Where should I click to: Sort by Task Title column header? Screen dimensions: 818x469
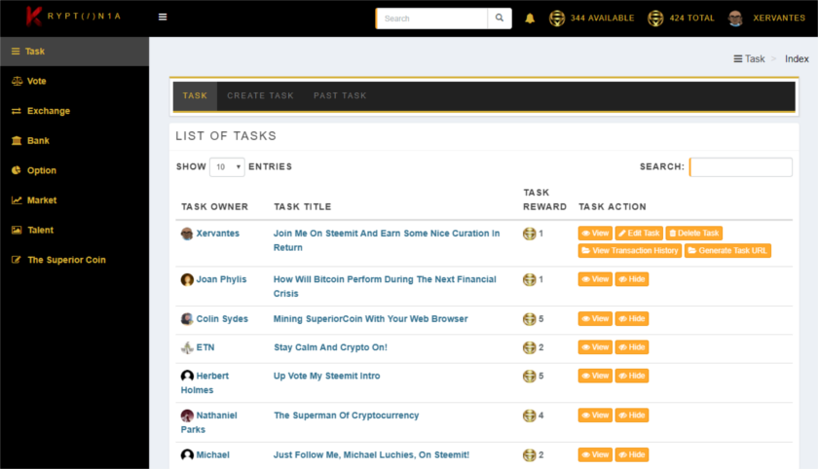[303, 207]
